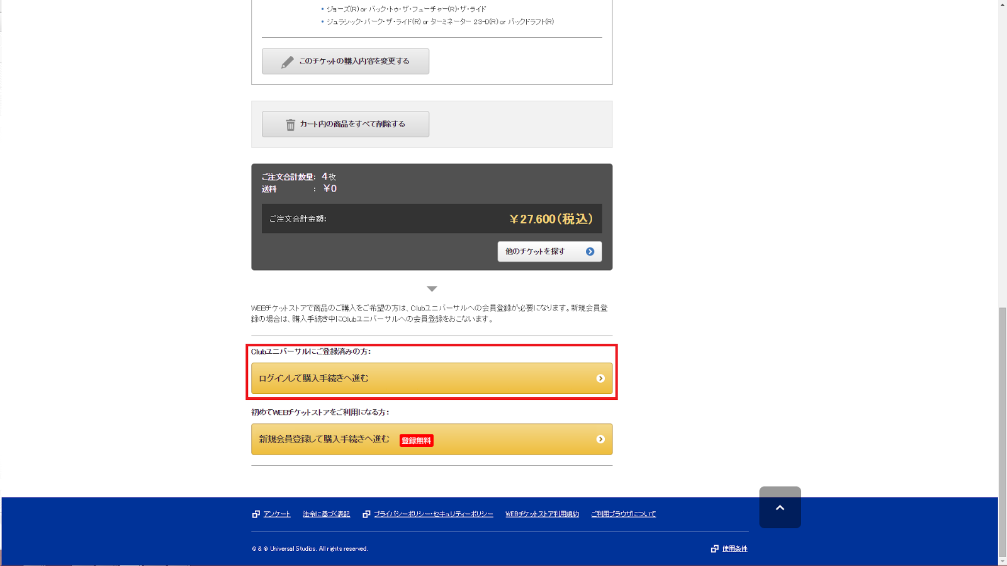Click the trash can icon to clear the cart
Image resolution: width=1007 pixels, height=566 pixels.
[290, 125]
